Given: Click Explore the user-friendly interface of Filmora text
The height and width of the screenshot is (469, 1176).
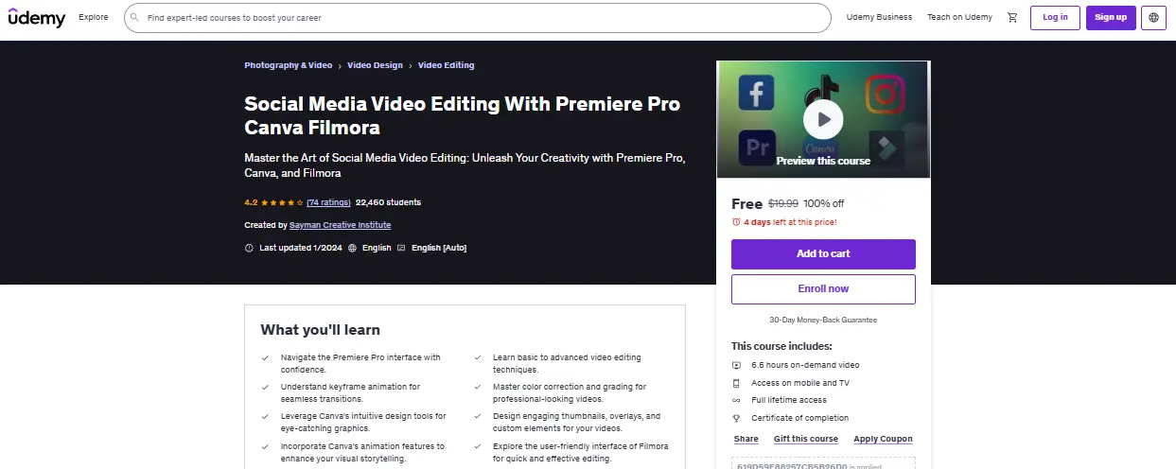Looking at the screenshot, I should coord(581,452).
